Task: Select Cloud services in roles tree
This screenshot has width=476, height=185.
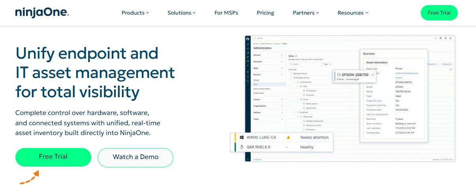Action: point(305,82)
